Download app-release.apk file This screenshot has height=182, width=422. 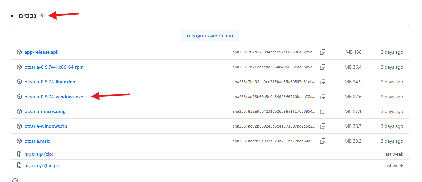[x=41, y=52]
